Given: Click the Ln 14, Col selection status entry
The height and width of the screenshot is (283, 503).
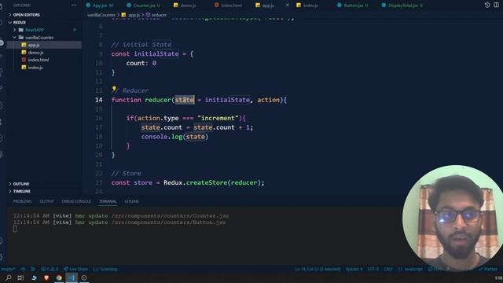Looking at the screenshot, I should click(318, 269).
